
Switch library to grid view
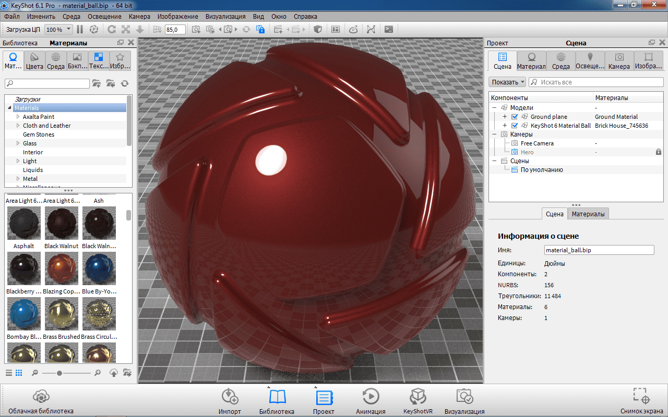[x=19, y=373]
